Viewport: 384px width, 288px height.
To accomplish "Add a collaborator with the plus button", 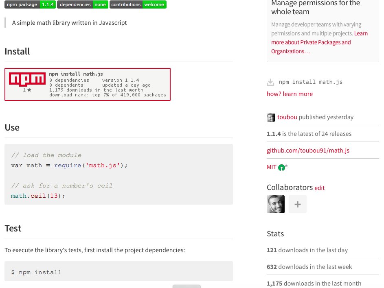I will click(x=298, y=204).
